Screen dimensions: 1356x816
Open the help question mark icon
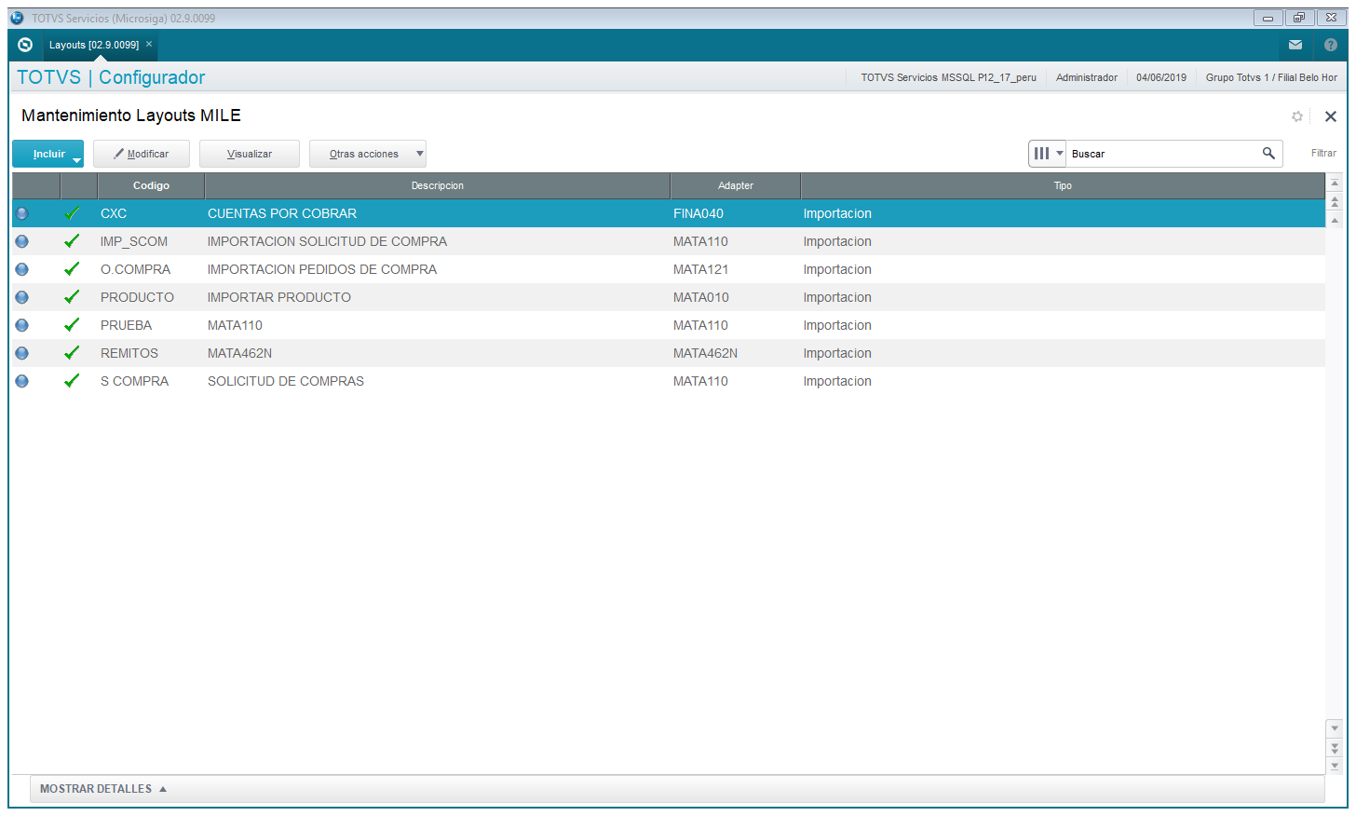pyautogui.click(x=1331, y=45)
